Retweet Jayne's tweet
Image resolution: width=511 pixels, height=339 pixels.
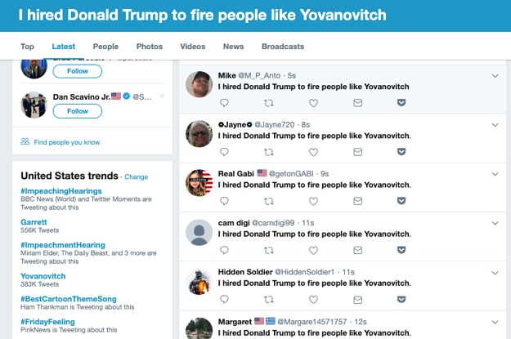(269, 152)
